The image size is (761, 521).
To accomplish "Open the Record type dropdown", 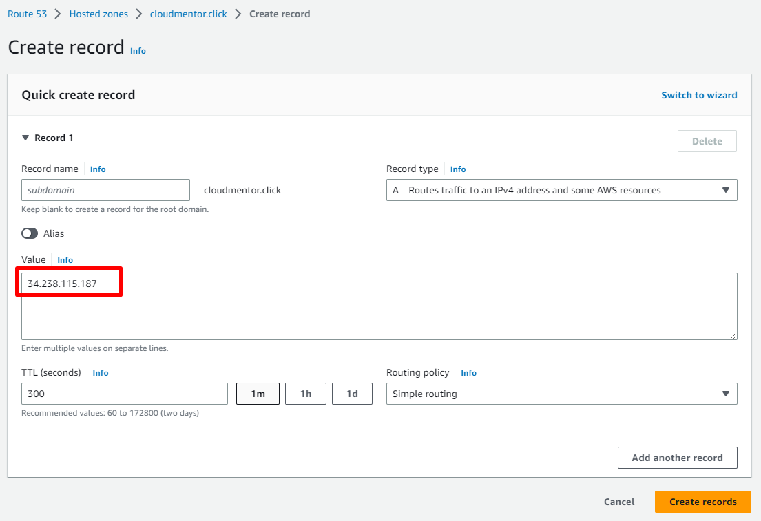I will pos(561,190).
